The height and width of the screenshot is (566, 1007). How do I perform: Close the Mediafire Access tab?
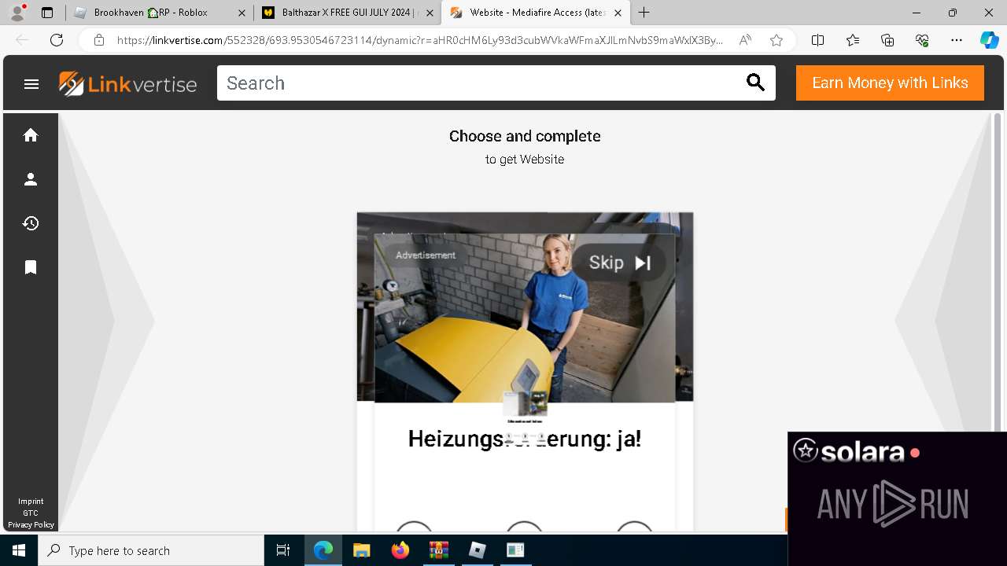[x=618, y=13]
